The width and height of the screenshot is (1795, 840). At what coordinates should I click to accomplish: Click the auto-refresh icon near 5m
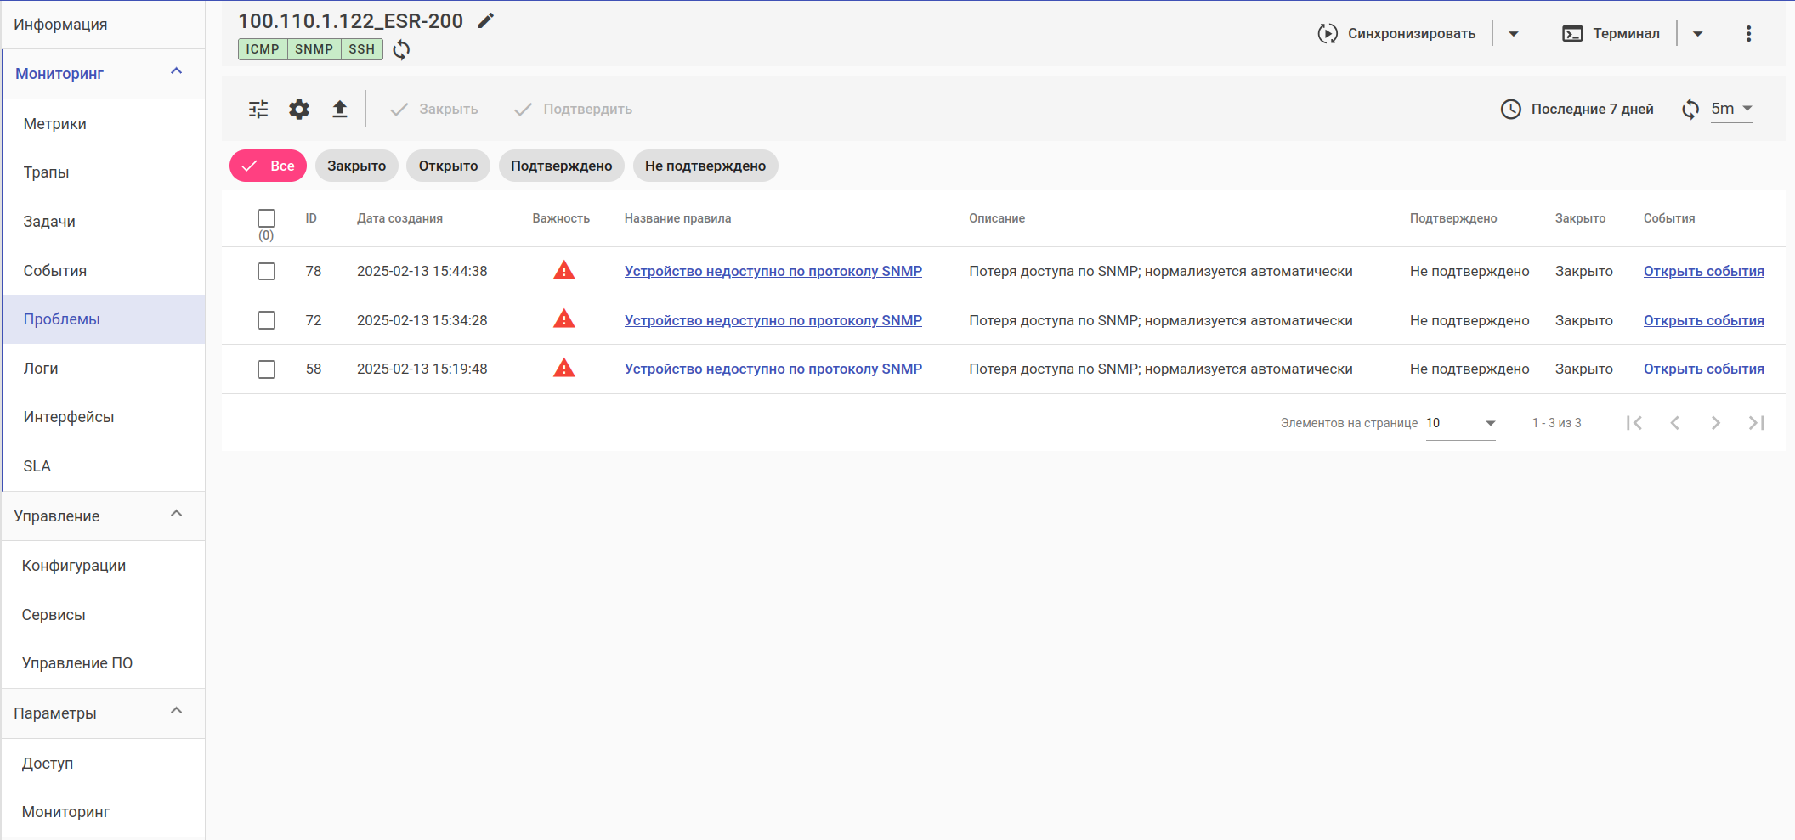(x=1690, y=110)
